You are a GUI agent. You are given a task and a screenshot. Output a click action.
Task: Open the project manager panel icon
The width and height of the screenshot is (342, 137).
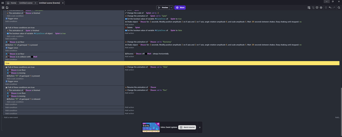[3, 7]
